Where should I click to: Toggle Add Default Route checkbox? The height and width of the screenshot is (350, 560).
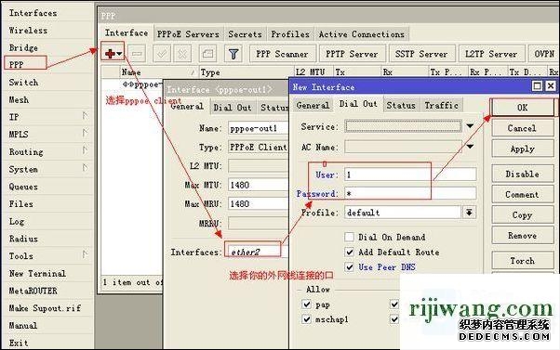click(349, 252)
